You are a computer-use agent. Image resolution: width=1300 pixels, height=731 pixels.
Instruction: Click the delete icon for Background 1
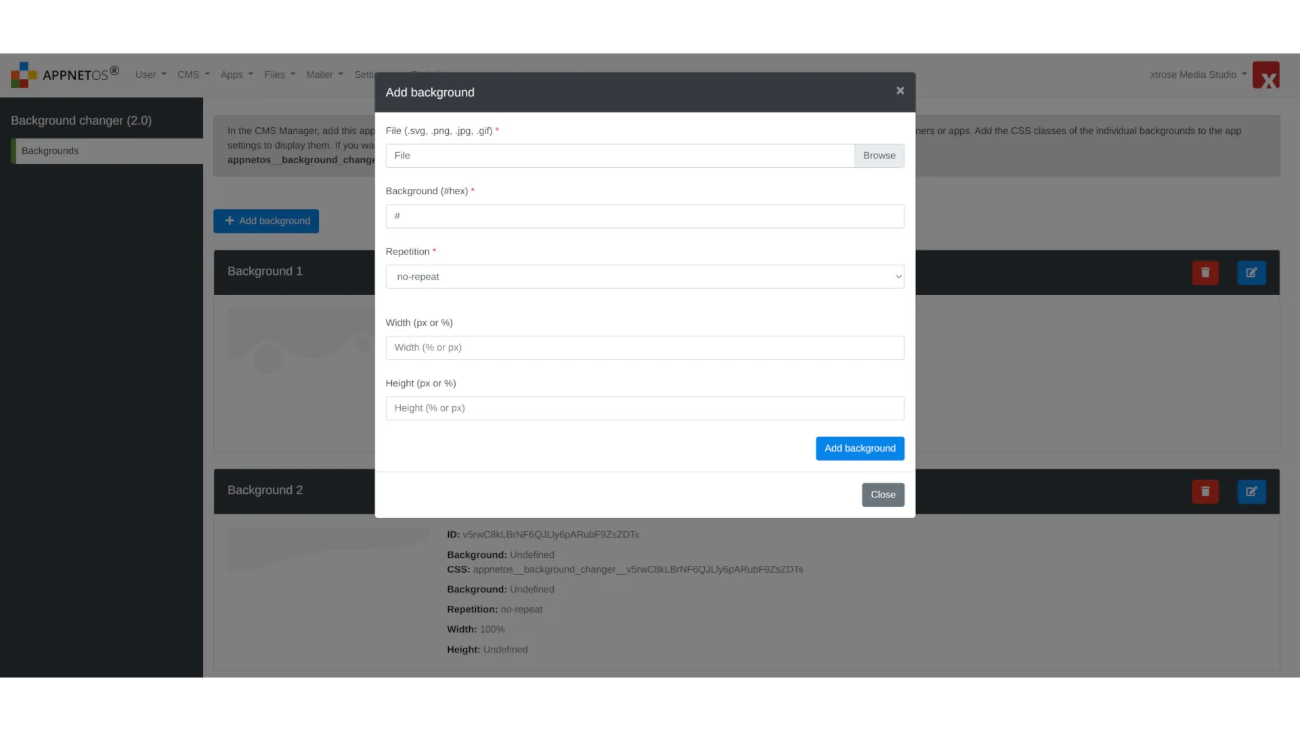point(1205,272)
